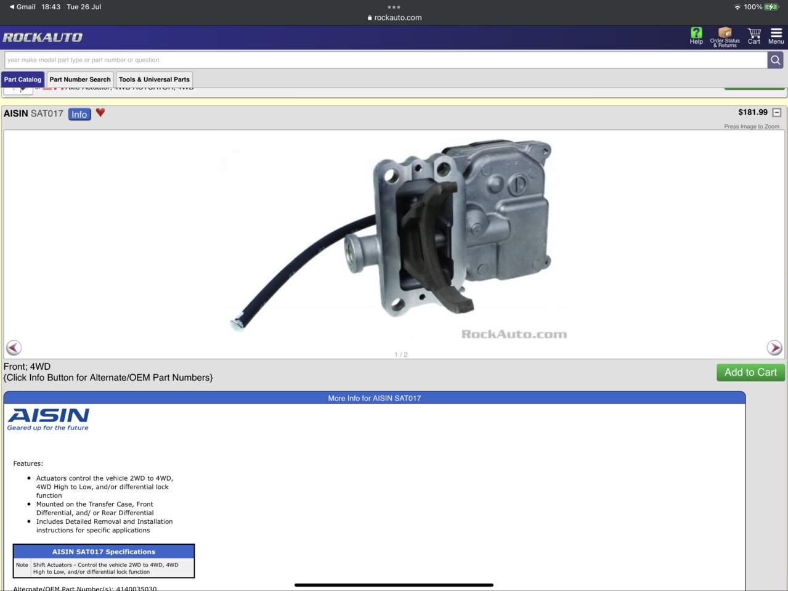Switch to the Part Catalog tab

(x=23, y=79)
